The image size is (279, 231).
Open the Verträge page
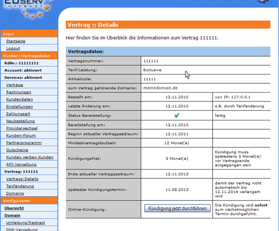(15, 85)
